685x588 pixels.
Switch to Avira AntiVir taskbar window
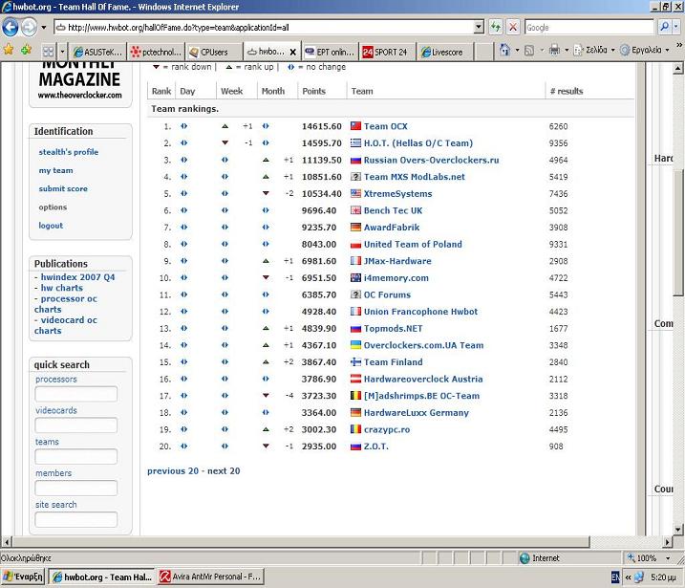(210, 577)
